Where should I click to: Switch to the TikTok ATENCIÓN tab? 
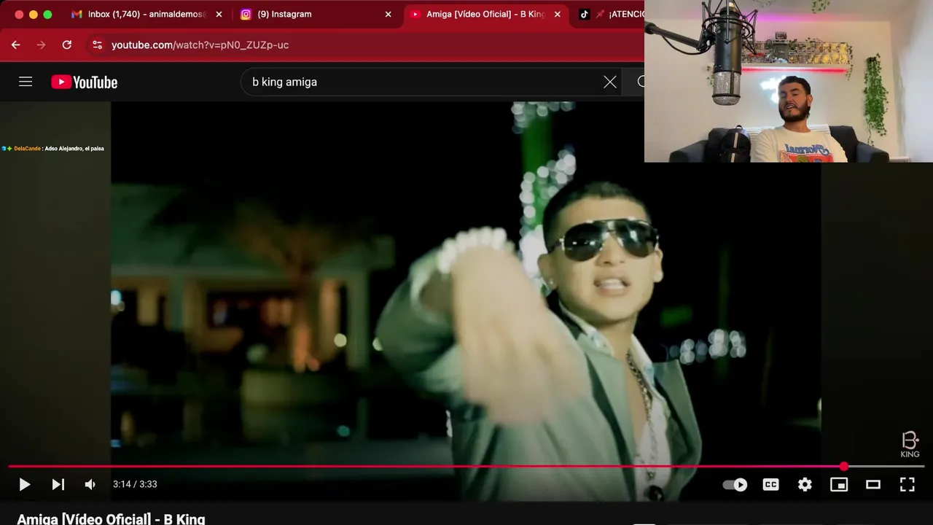[611, 14]
